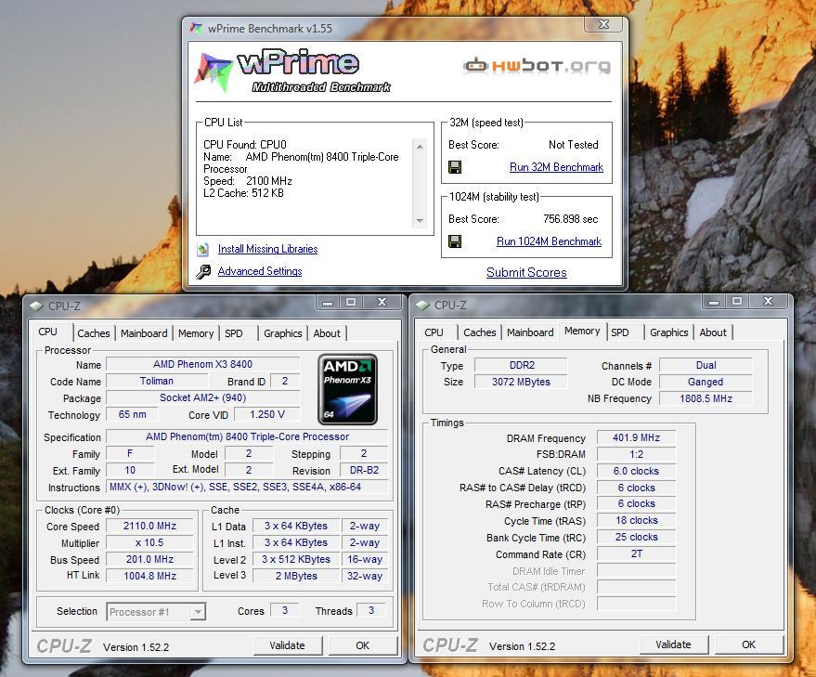Click the Command Rate value 2T
816x677 pixels.
[x=637, y=553]
